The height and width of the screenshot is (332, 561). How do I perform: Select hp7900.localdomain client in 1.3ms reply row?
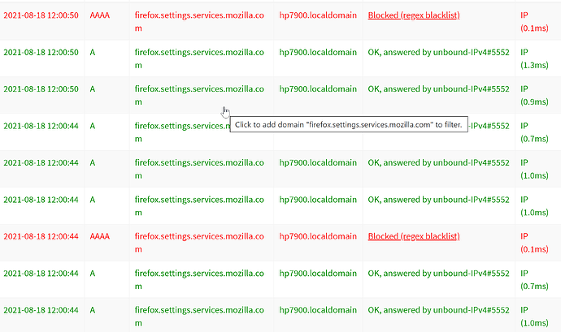(317, 53)
